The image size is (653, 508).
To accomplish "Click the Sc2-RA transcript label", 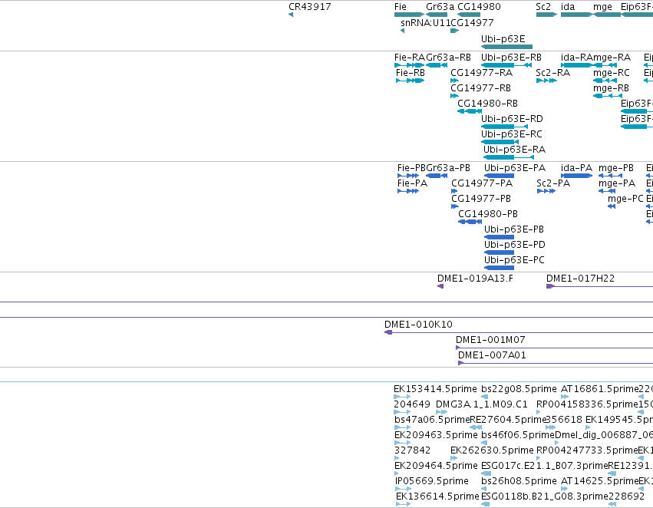I will coord(553,73).
